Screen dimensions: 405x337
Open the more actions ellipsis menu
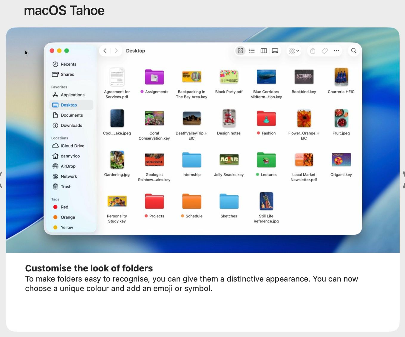coord(336,51)
